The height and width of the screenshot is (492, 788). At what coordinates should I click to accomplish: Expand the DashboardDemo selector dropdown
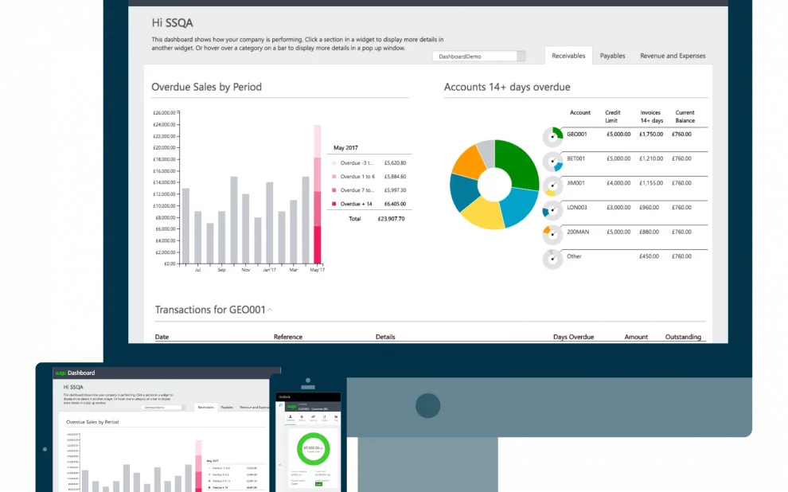pos(521,56)
